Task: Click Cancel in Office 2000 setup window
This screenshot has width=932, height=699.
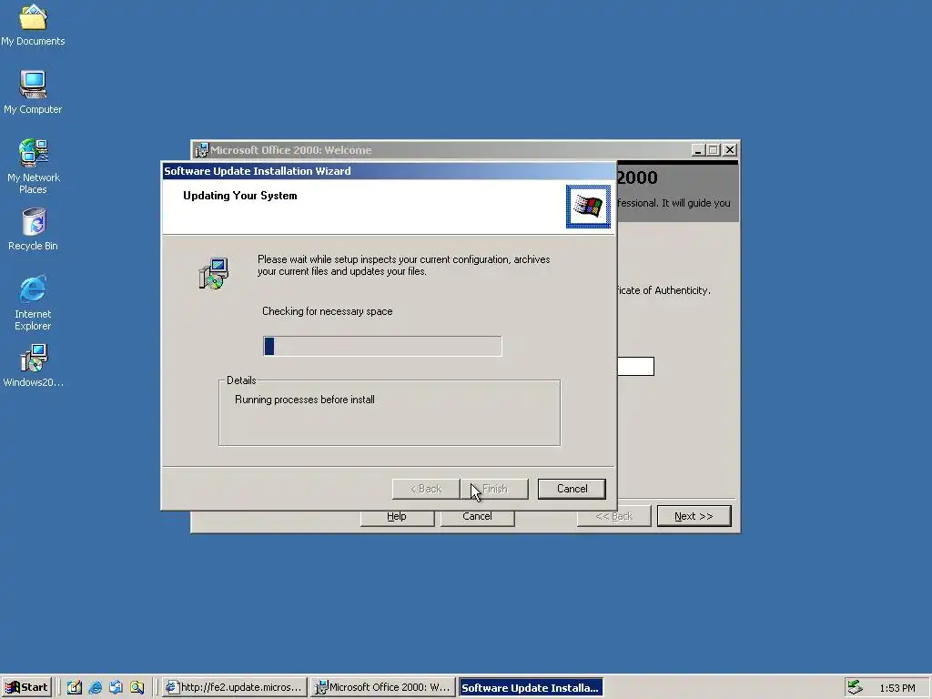Action: coord(477,517)
